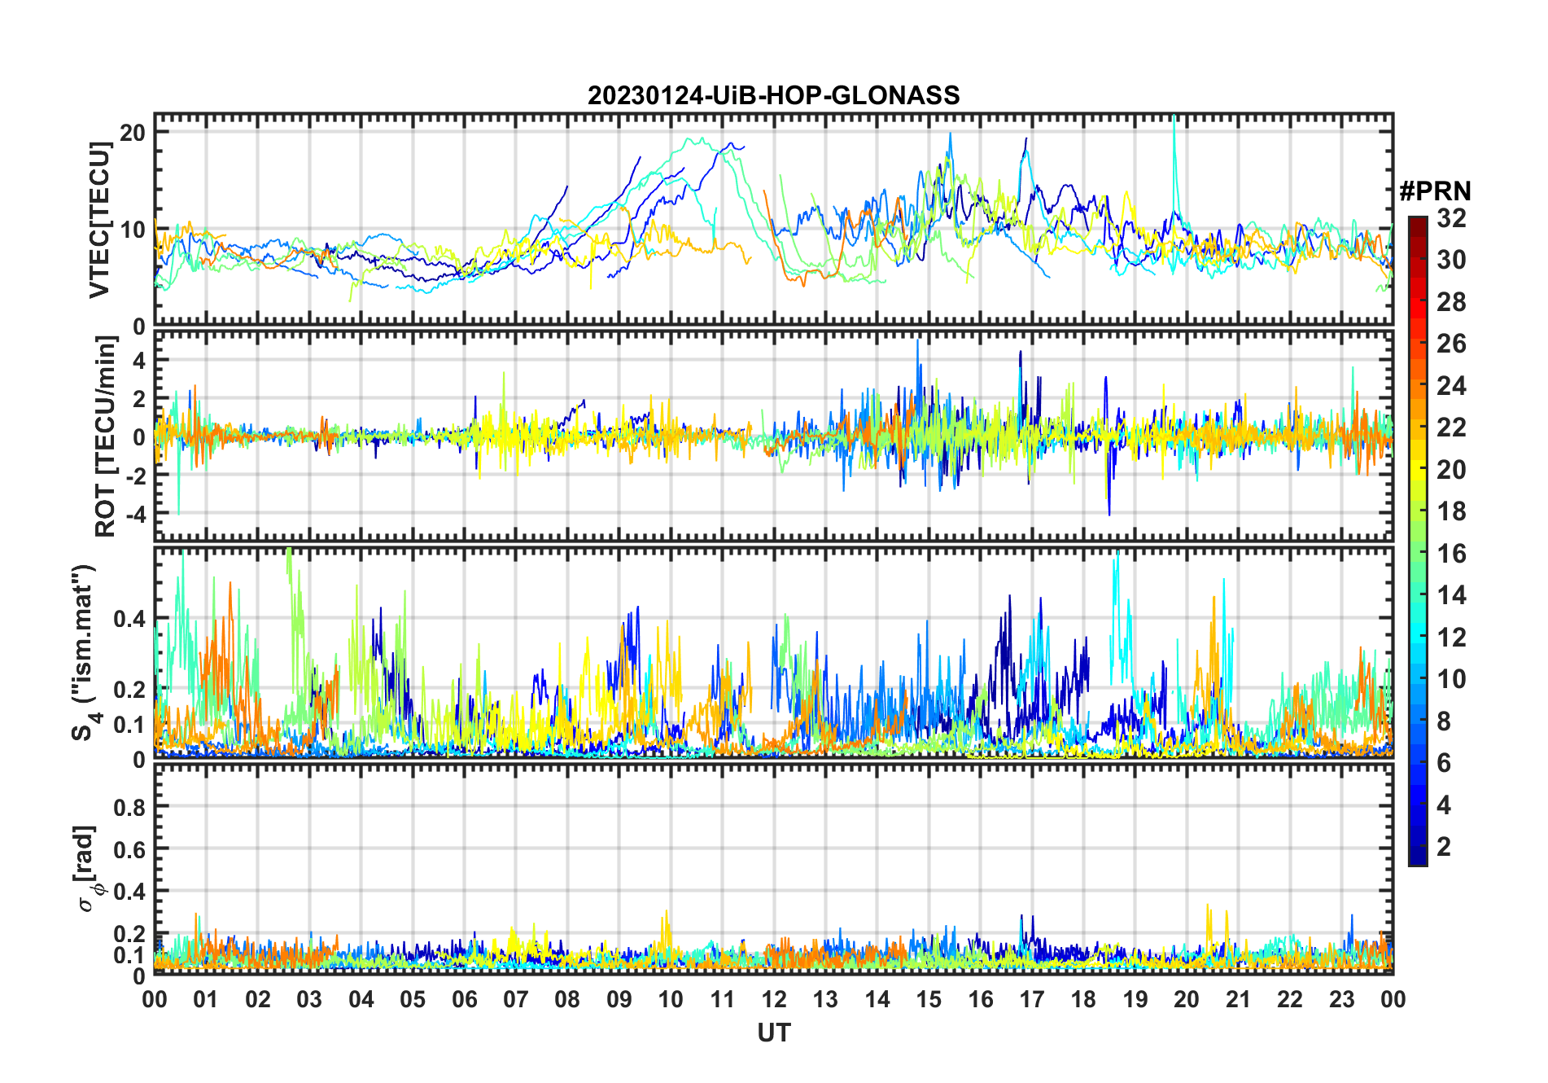1548x1083 pixels.
Task: Click colorbar tick label 8
Action: pyautogui.click(x=1444, y=721)
